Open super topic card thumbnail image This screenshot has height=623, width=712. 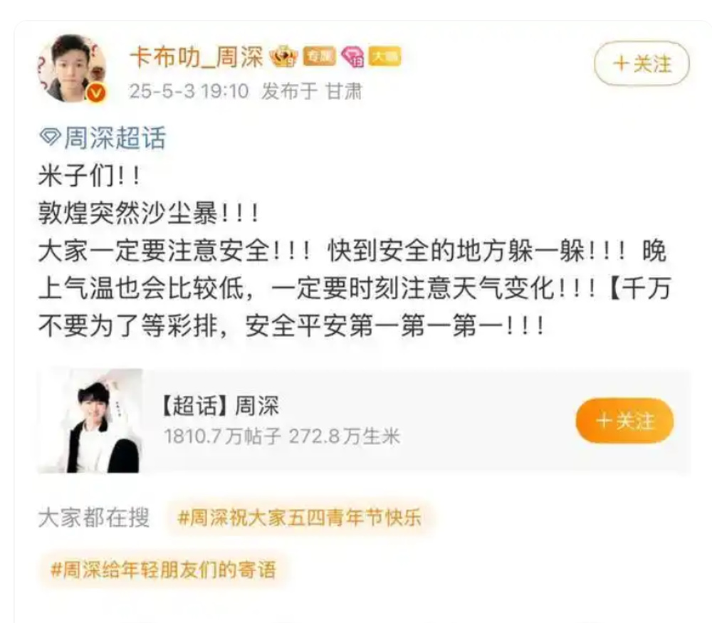pyautogui.click(x=90, y=421)
